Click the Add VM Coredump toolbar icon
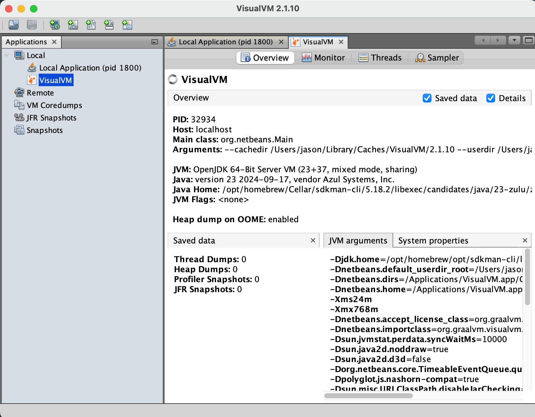This screenshot has height=417, width=535. [x=91, y=25]
